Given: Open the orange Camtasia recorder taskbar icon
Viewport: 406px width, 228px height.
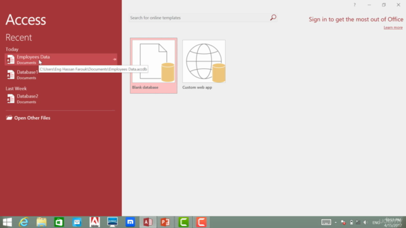Looking at the screenshot, I should (x=201, y=222).
